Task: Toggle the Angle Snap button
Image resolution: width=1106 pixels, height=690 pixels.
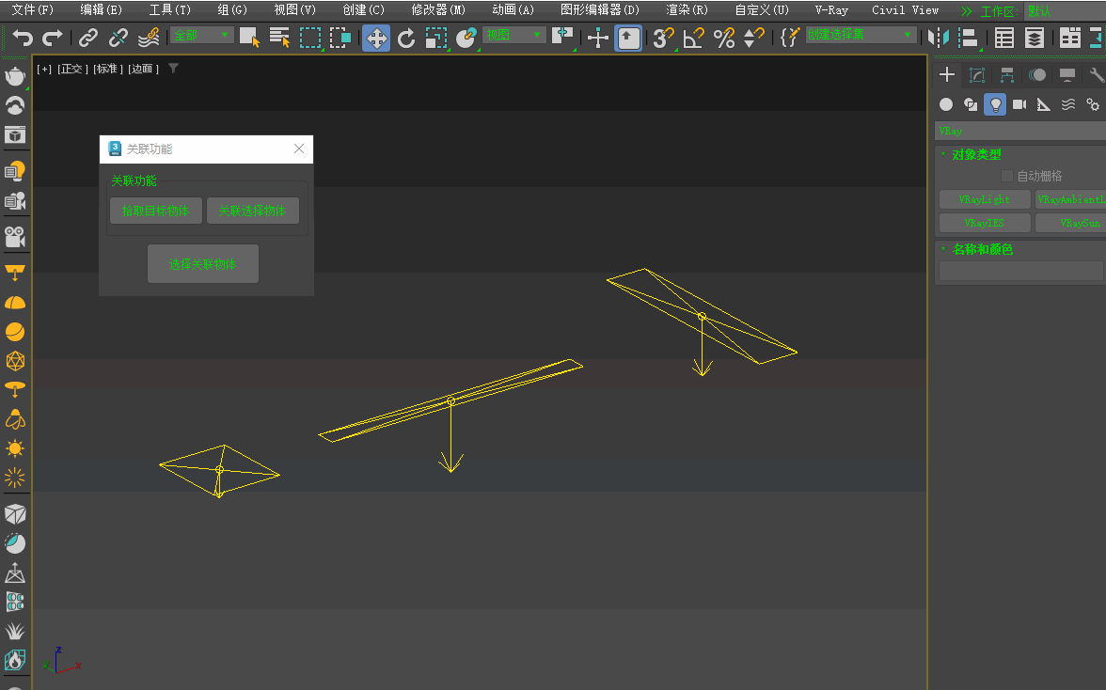Action: coord(693,38)
